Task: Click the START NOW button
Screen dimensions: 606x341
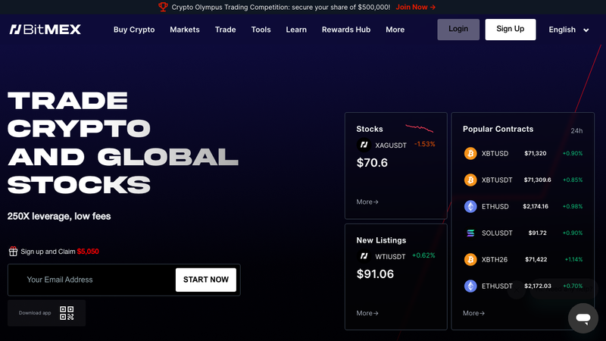Action: pos(205,280)
